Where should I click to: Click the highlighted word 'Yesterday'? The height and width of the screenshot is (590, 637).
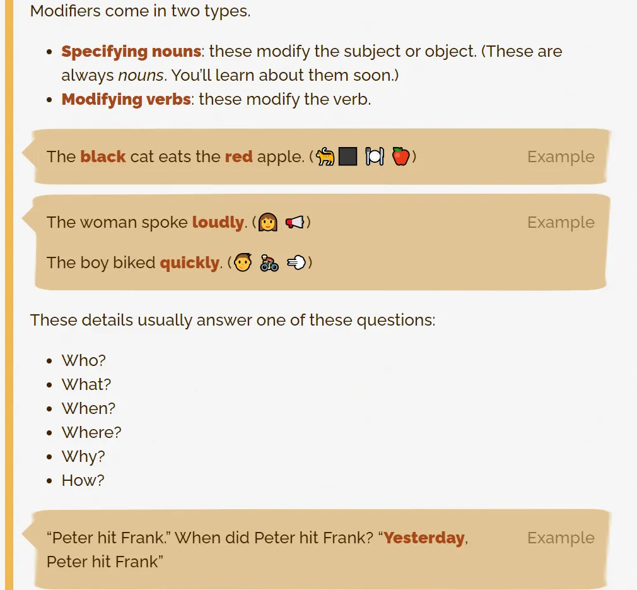[424, 538]
